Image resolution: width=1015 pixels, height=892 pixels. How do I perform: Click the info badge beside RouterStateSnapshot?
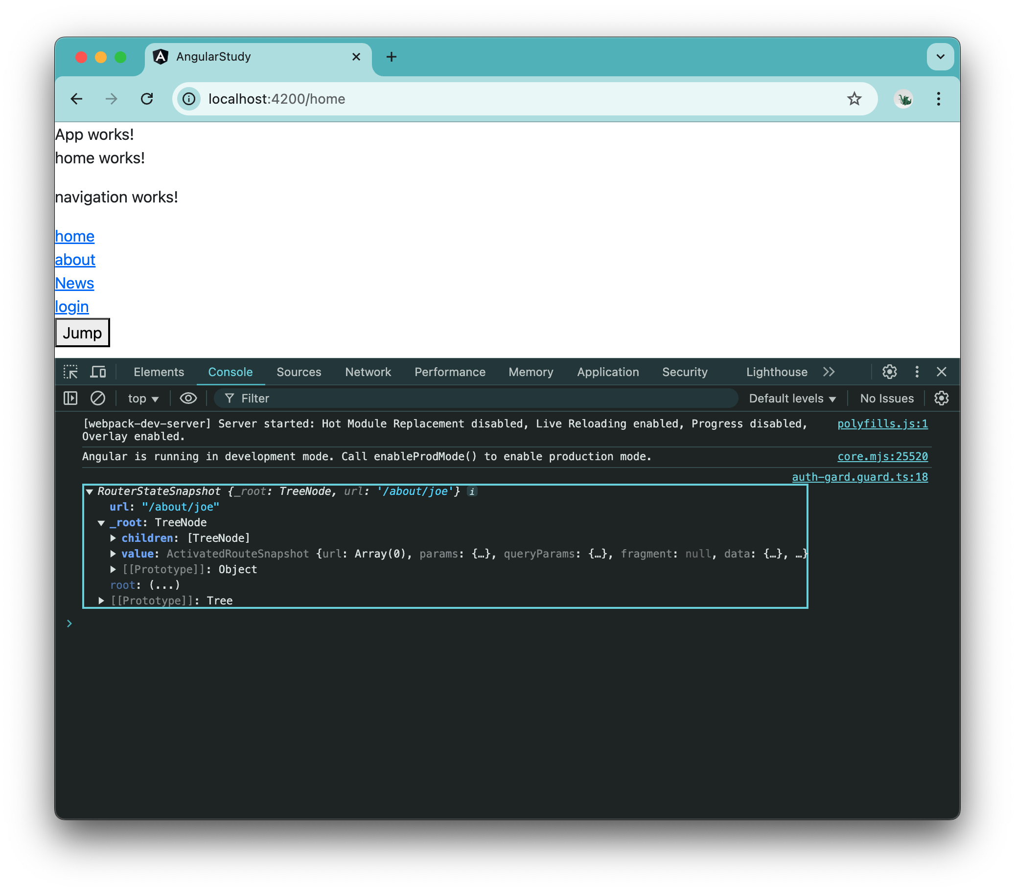coord(472,491)
